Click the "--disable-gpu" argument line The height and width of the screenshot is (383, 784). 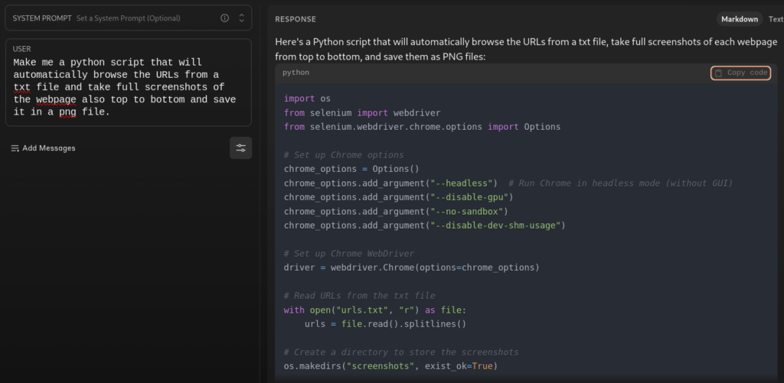(x=398, y=197)
